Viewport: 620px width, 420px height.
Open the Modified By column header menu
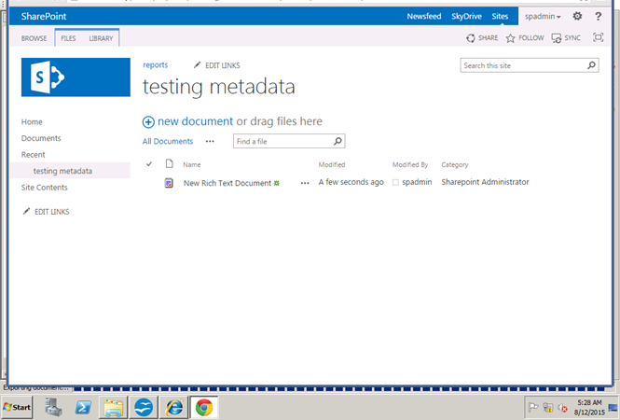click(410, 164)
